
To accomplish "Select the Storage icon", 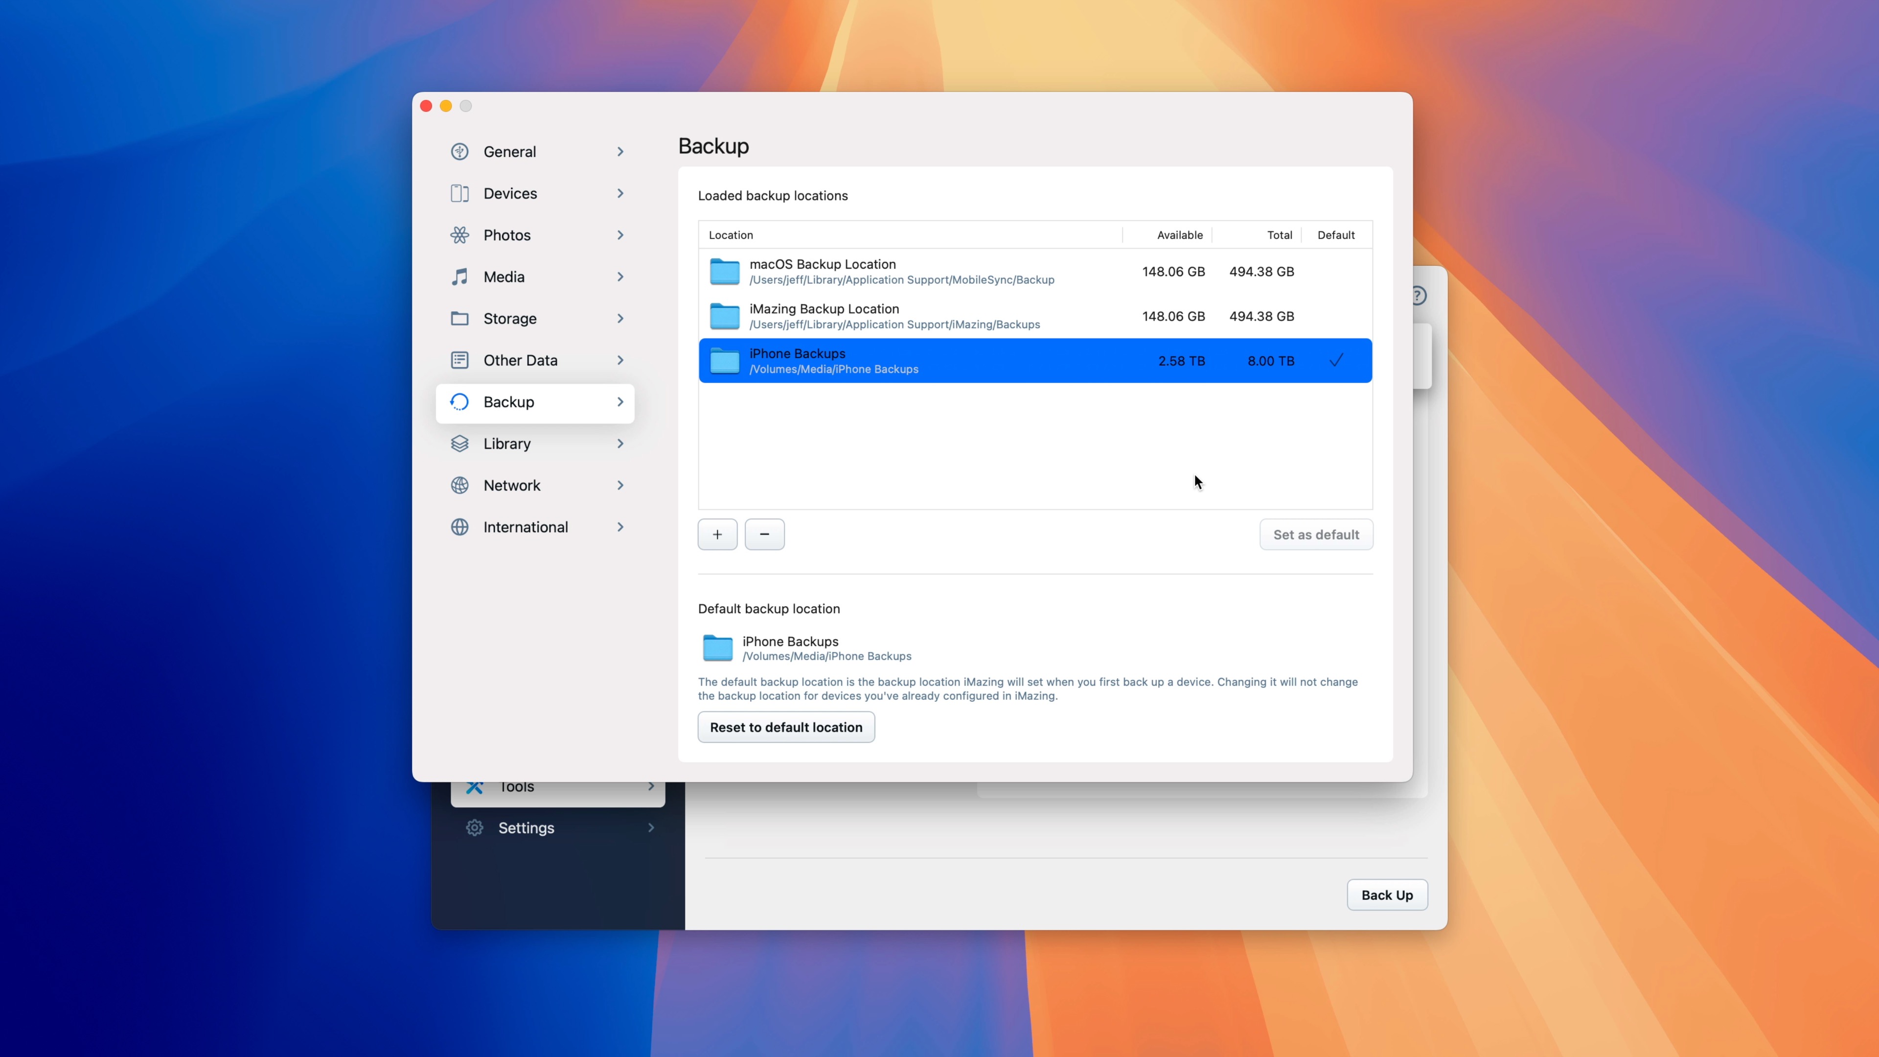I will [x=460, y=319].
